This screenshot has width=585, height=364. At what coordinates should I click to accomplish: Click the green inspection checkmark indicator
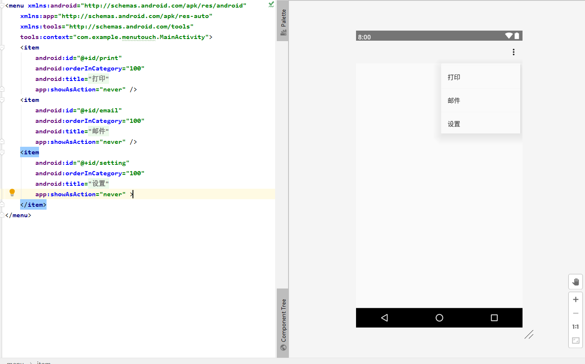pos(271,5)
